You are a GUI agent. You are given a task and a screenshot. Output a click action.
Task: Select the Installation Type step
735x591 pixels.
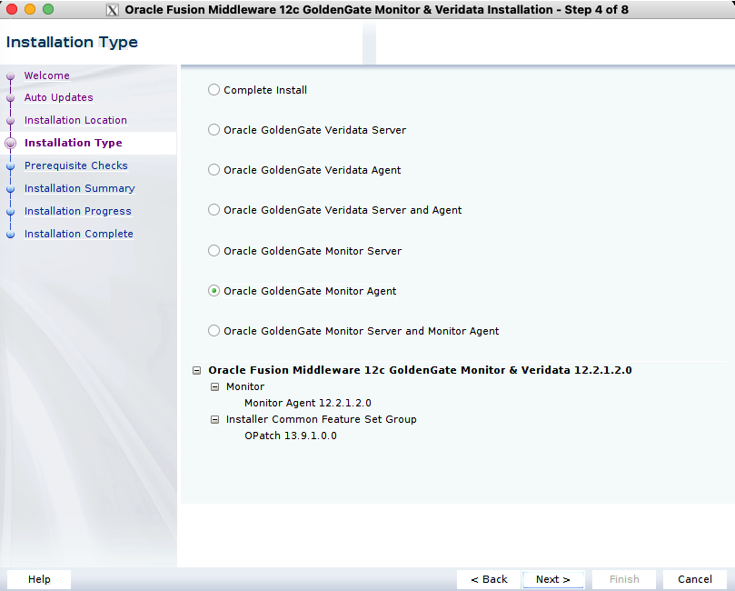[x=73, y=143]
